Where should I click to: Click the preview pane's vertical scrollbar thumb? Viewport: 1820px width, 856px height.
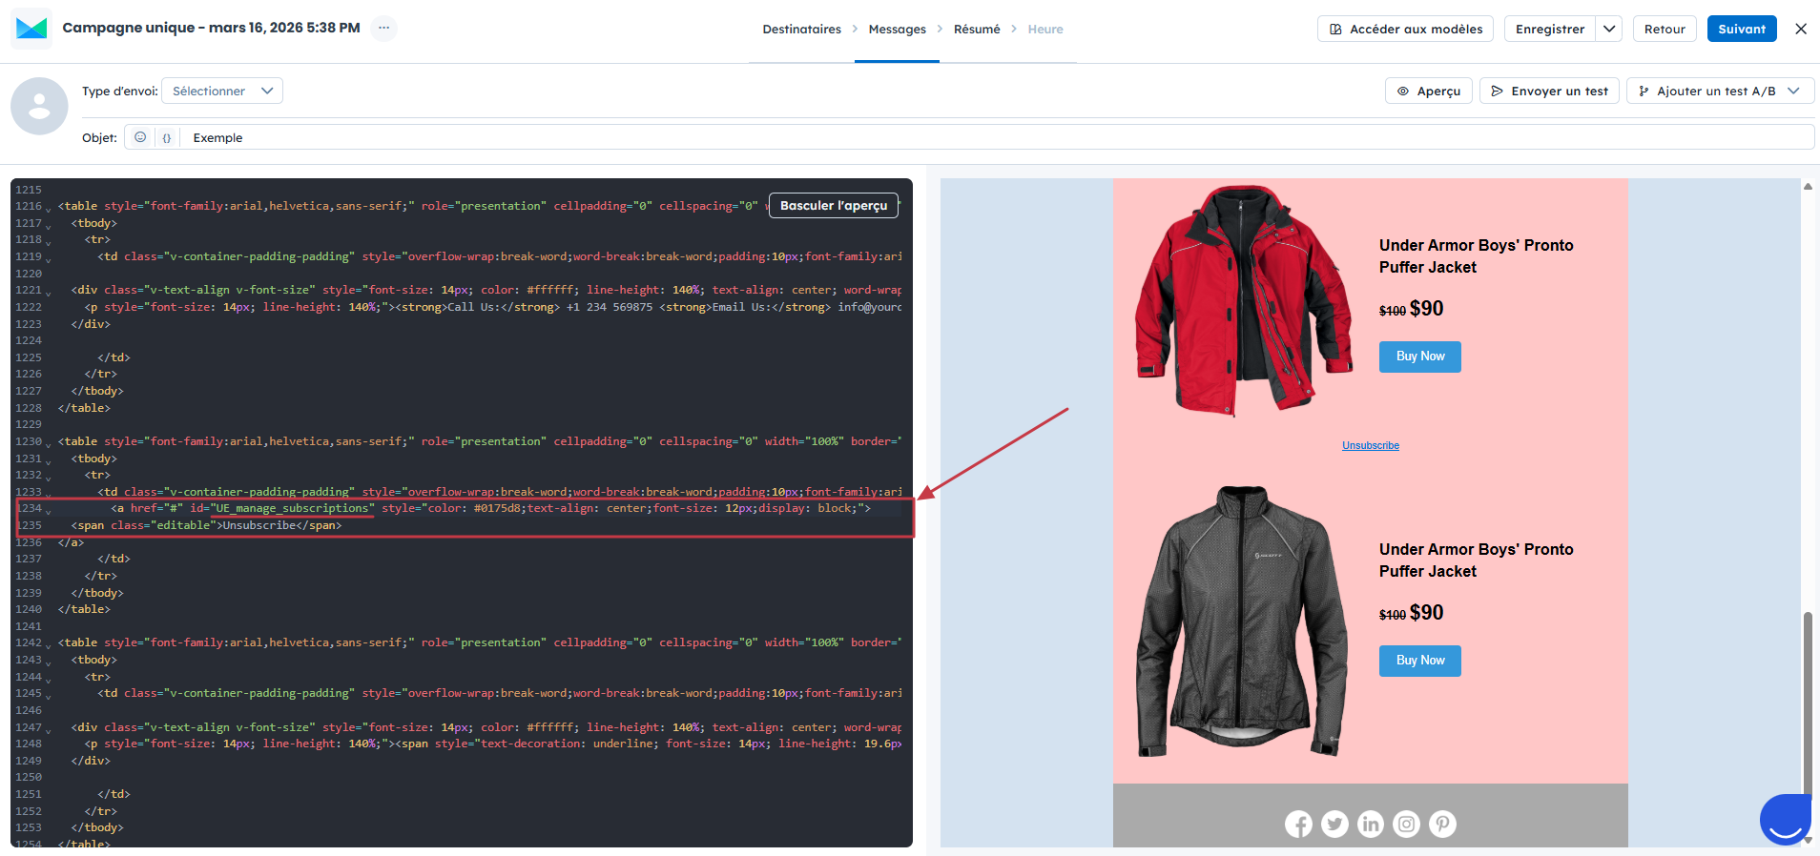coord(1807,703)
